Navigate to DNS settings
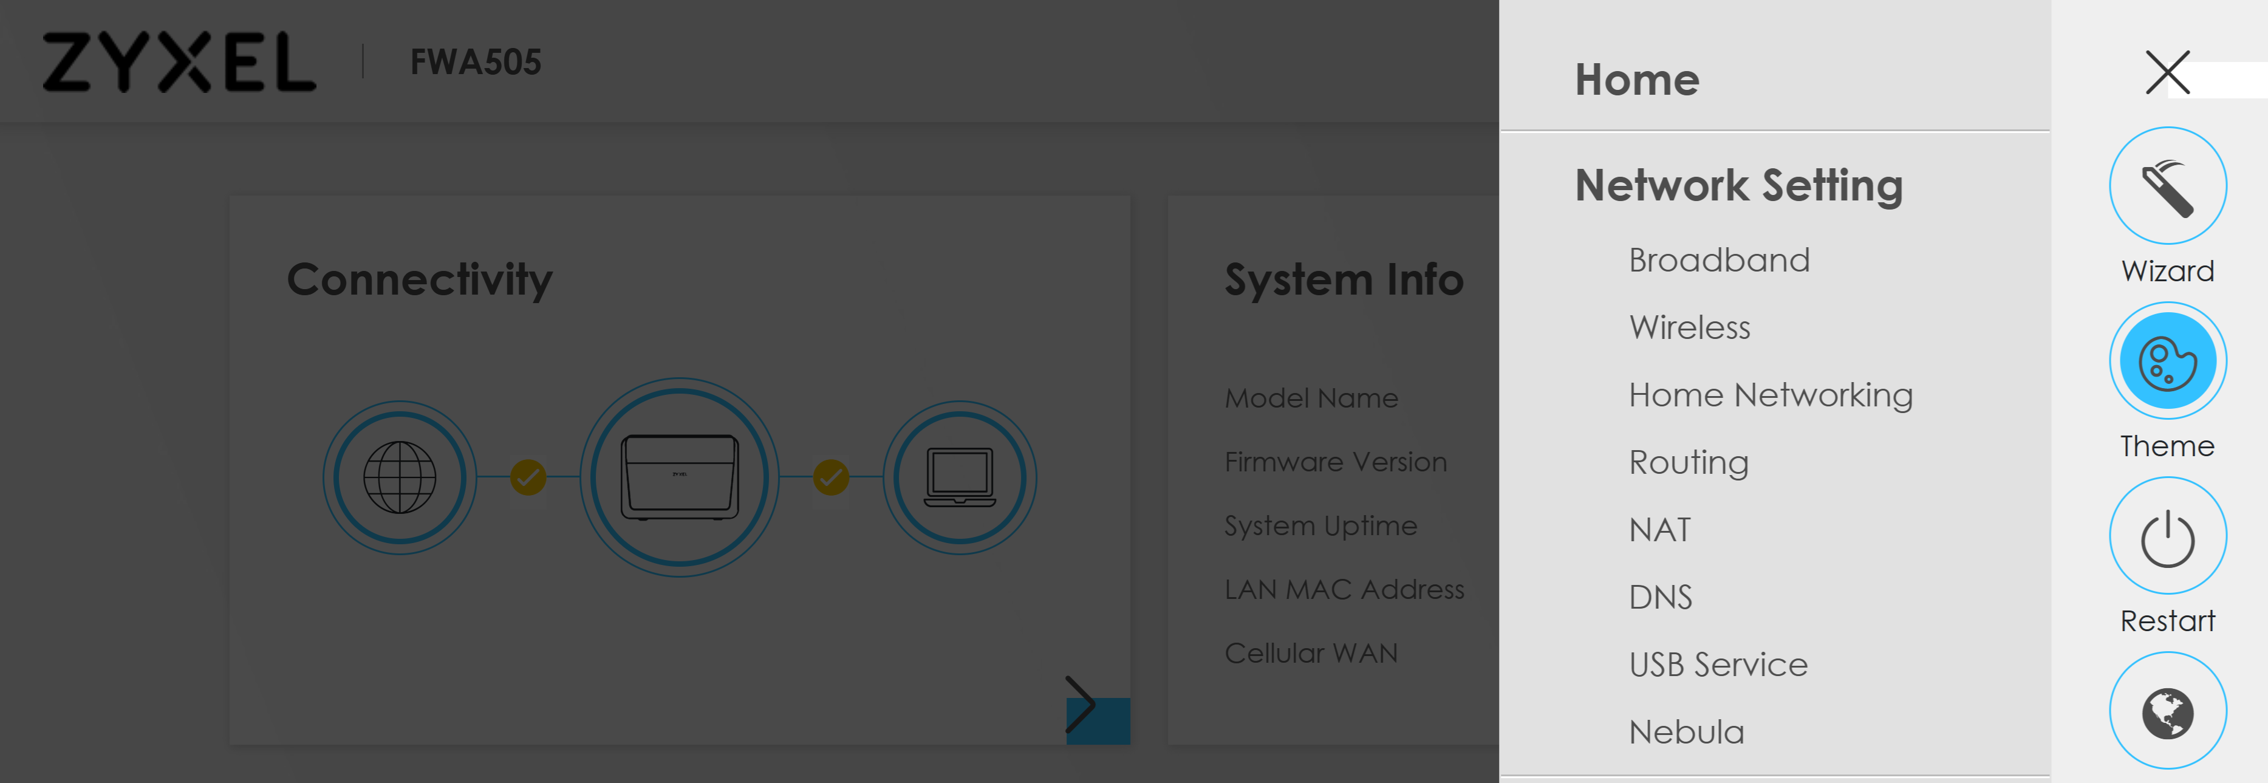This screenshot has width=2268, height=783. pyautogui.click(x=1659, y=597)
